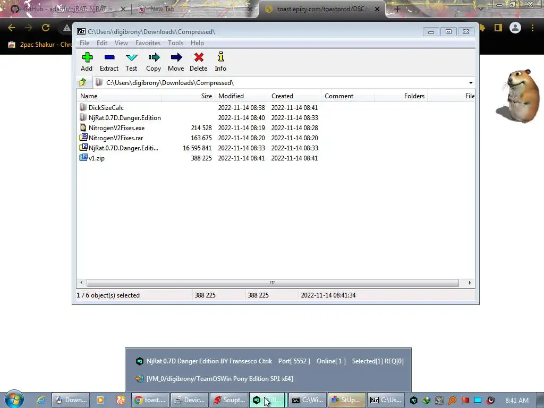Click status bar text '1 / 6 object(s) selected'

pyautogui.click(x=108, y=295)
